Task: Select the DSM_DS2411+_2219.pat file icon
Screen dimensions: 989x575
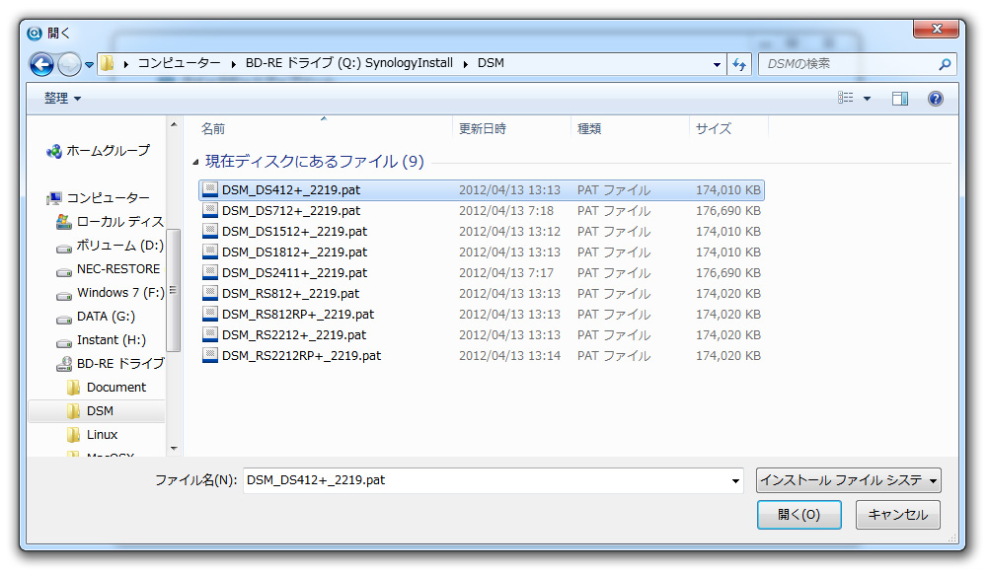Action: (x=210, y=273)
